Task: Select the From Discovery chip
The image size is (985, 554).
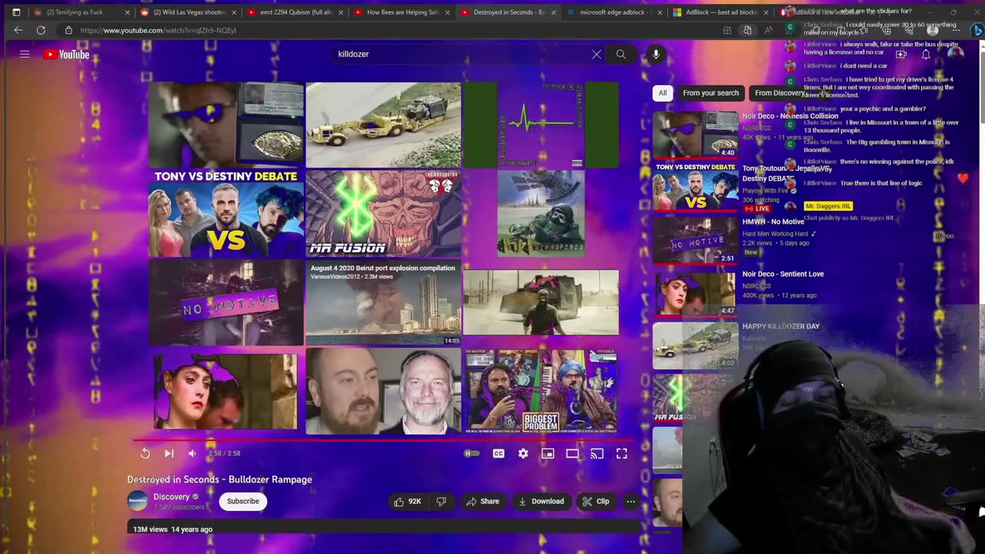Action: [x=780, y=93]
